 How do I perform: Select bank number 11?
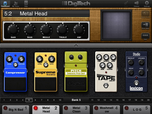click(x=92, y=100)
